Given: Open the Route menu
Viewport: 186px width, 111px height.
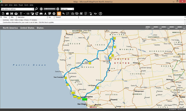Looking at the screenshot, I should click(x=21, y=5).
